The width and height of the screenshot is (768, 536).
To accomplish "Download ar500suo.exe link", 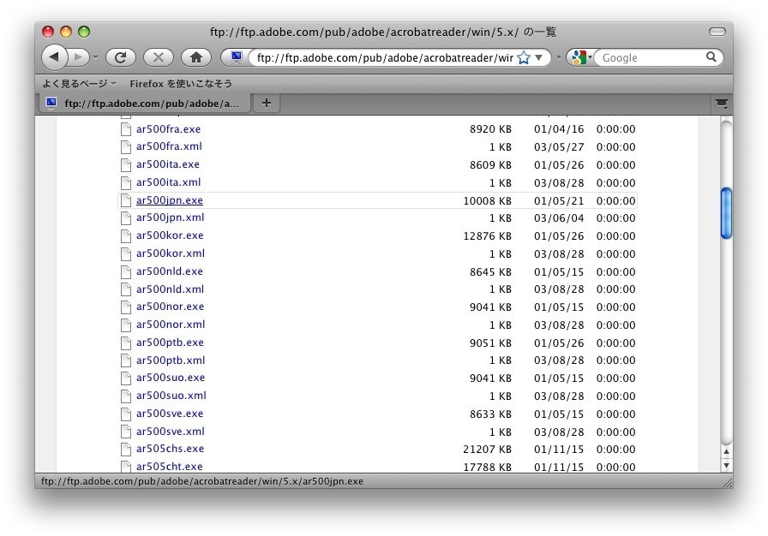I will coord(171,378).
